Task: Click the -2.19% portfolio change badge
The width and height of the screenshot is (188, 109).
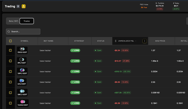Action: (x=160, y=9)
